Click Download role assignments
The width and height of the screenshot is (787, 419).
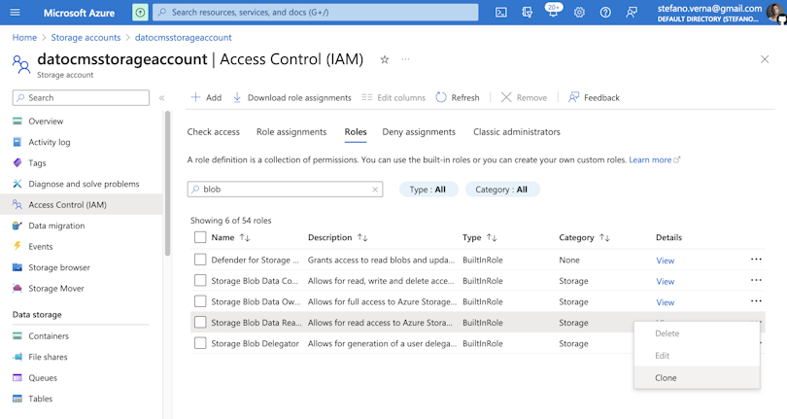[x=292, y=97]
